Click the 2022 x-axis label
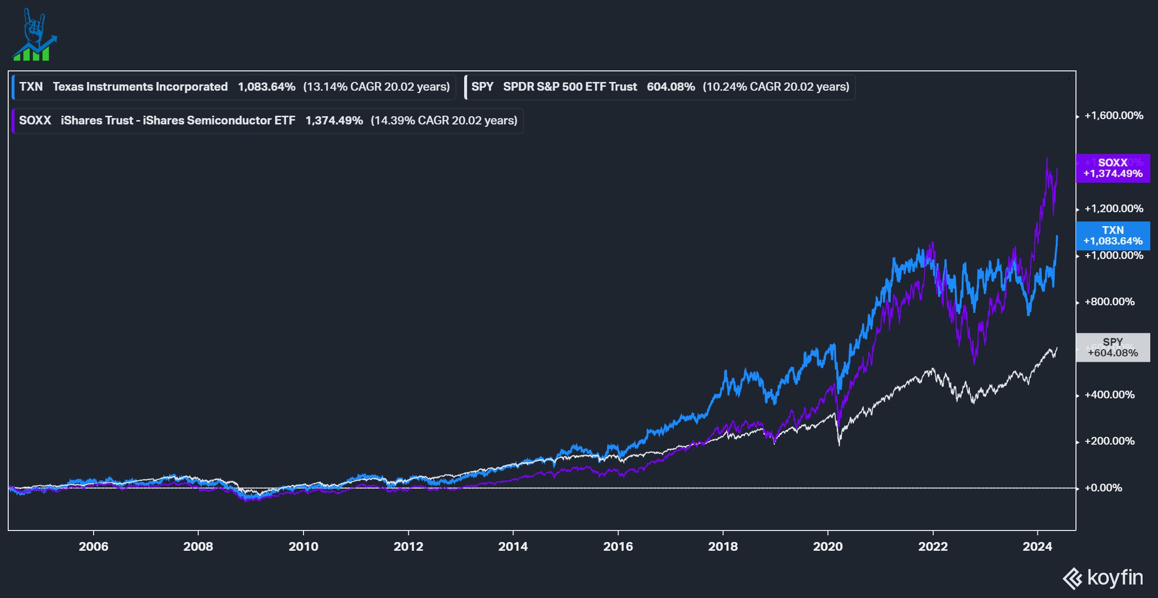This screenshot has width=1158, height=598. [x=933, y=546]
